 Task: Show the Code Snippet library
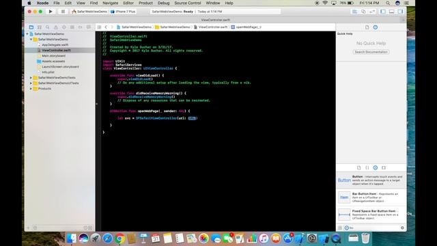tap(367, 167)
